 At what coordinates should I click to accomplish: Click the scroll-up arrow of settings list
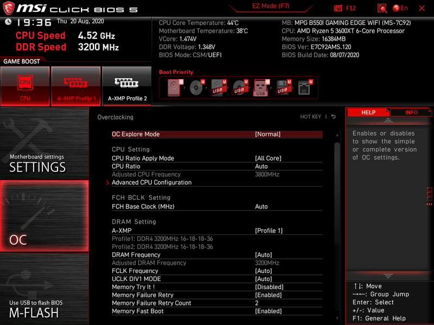point(337,135)
